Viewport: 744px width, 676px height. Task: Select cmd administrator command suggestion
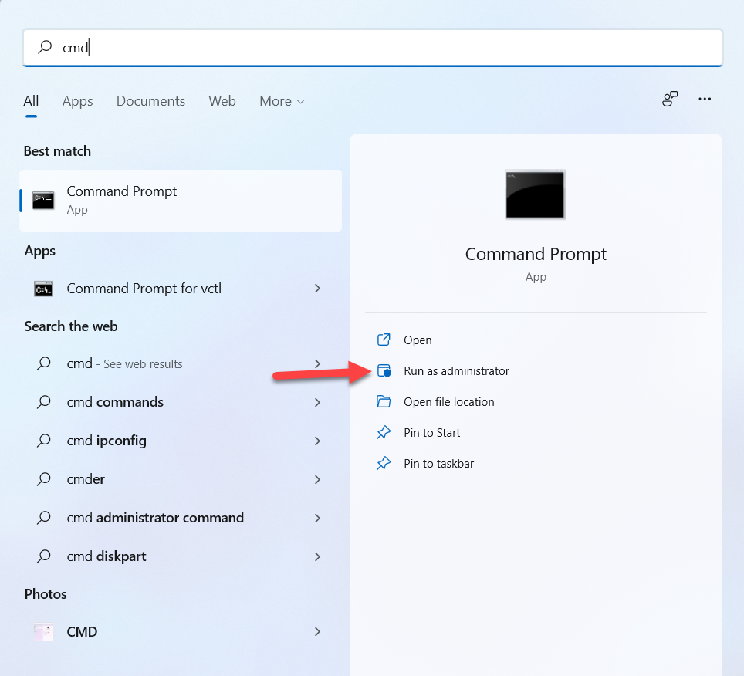(155, 518)
